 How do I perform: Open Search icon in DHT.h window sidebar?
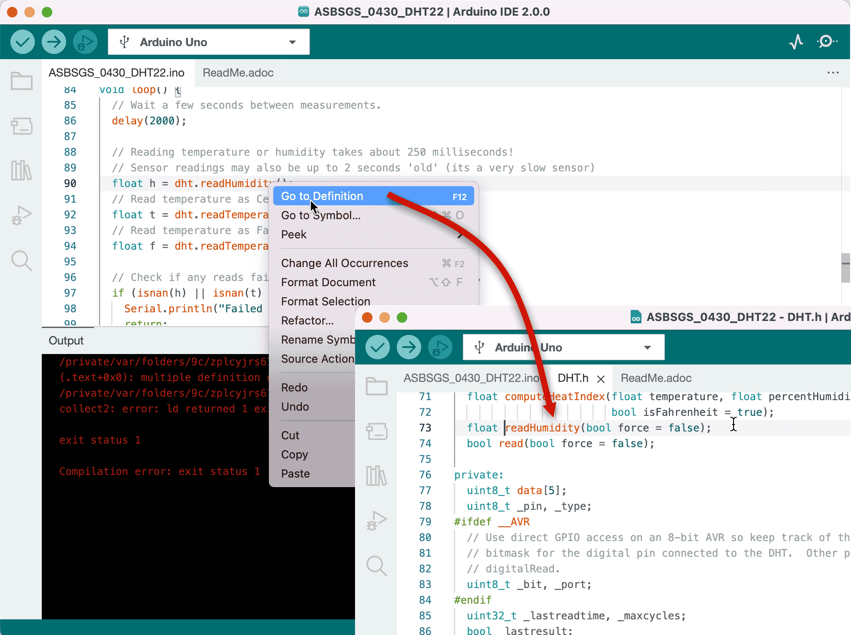tap(376, 566)
